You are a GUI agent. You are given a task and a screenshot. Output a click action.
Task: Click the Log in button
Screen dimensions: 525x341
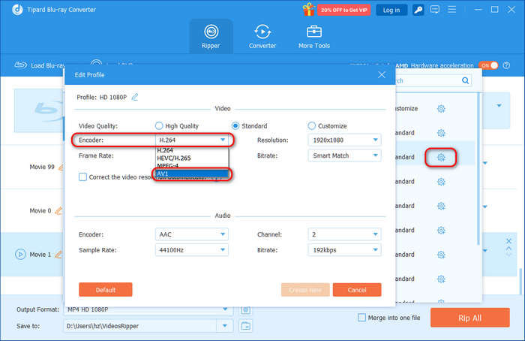pos(391,10)
